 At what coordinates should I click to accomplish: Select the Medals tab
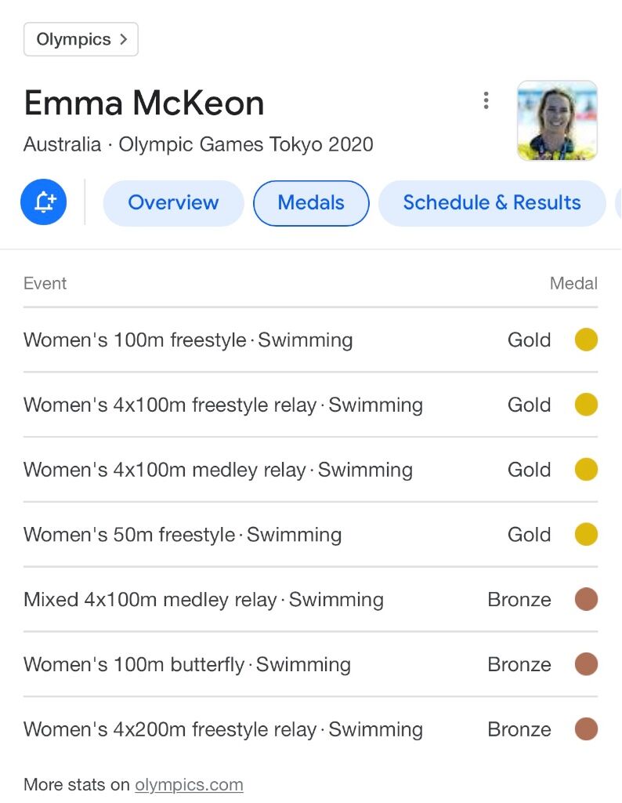(x=311, y=202)
